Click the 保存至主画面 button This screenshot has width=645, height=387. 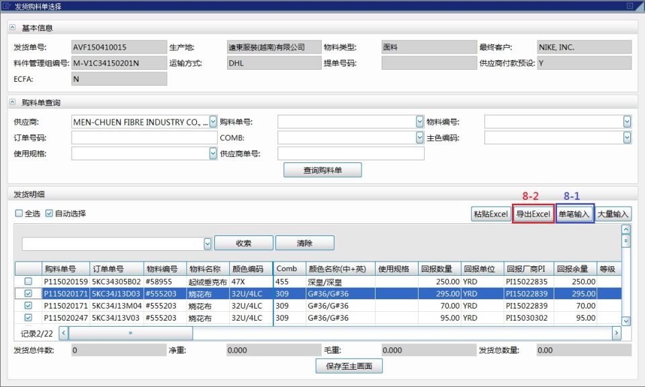point(349,366)
